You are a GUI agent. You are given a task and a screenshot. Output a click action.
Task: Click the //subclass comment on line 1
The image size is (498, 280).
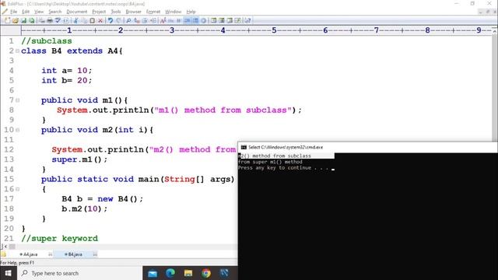click(x=47, y=41)
